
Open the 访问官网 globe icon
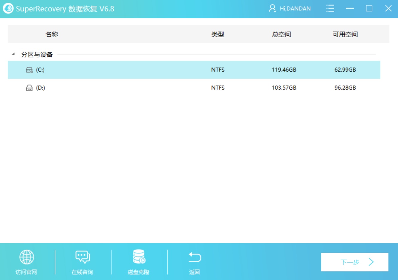click(27, 257)
